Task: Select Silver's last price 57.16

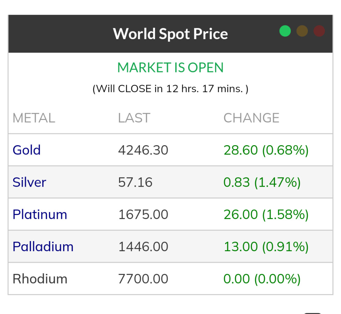Action: (x=135, y=182)
